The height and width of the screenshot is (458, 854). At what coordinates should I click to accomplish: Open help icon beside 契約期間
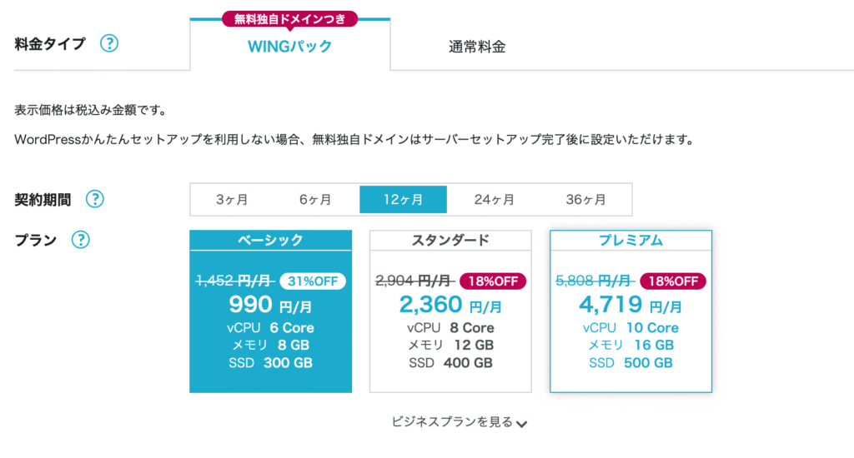point(95,199)
